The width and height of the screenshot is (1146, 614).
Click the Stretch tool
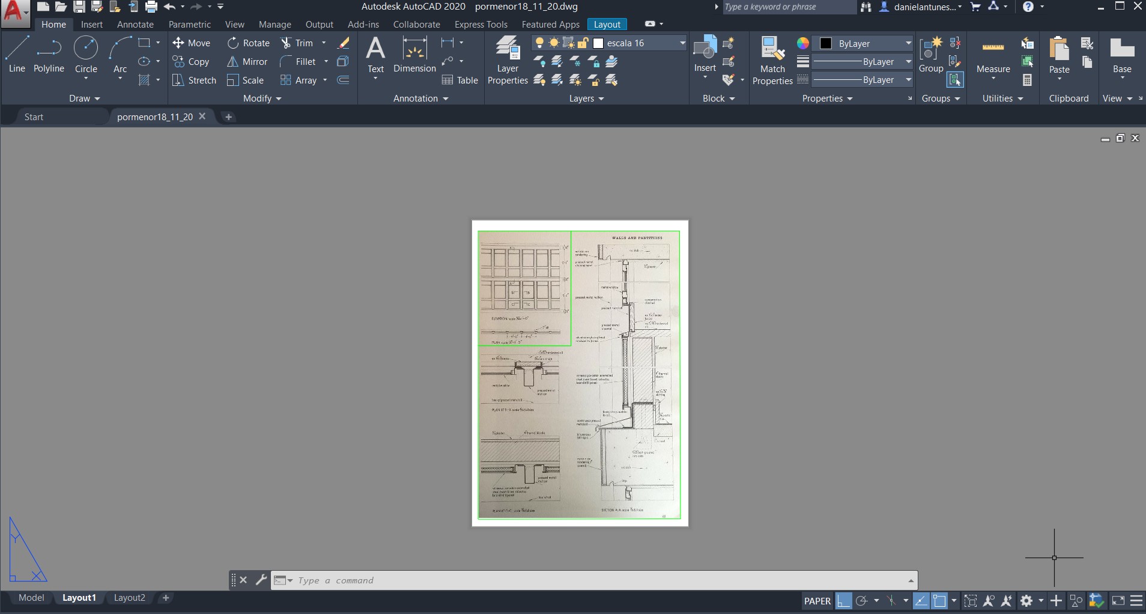[x=194, y=80]
